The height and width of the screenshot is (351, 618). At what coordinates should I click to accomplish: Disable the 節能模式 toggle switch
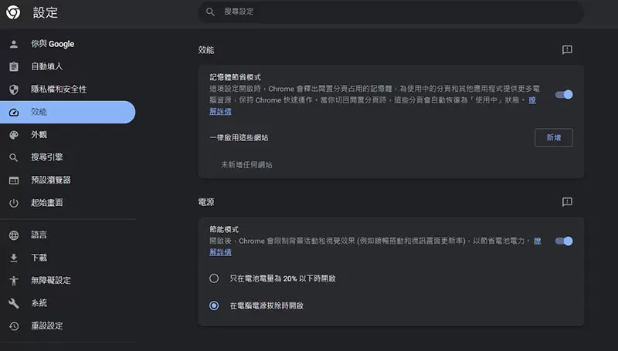[565, 241]
